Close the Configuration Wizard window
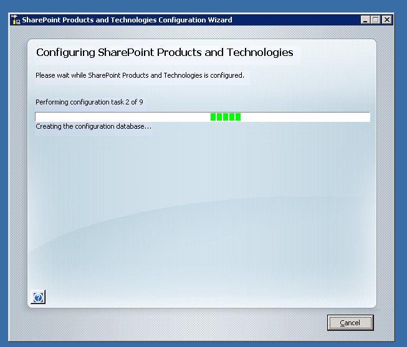Screen dimensions: 407x347 [387, 20]
